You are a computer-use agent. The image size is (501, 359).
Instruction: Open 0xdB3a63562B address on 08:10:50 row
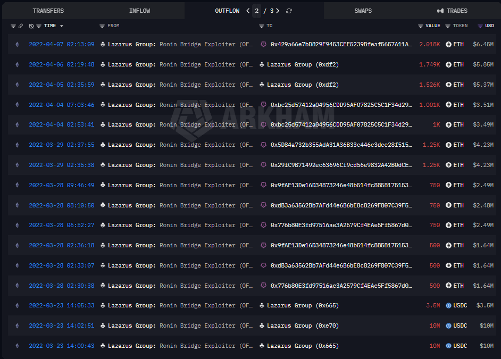(341, 205)
